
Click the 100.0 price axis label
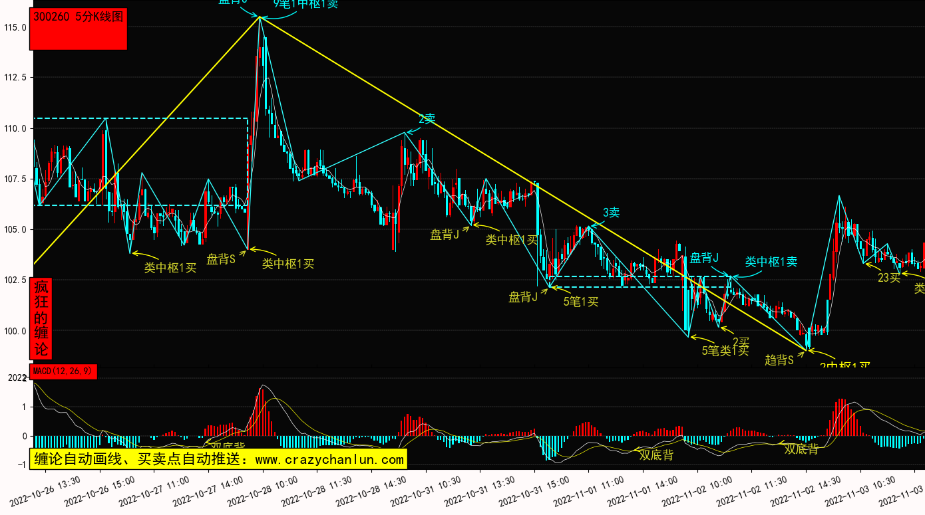(x=15, y=331)
